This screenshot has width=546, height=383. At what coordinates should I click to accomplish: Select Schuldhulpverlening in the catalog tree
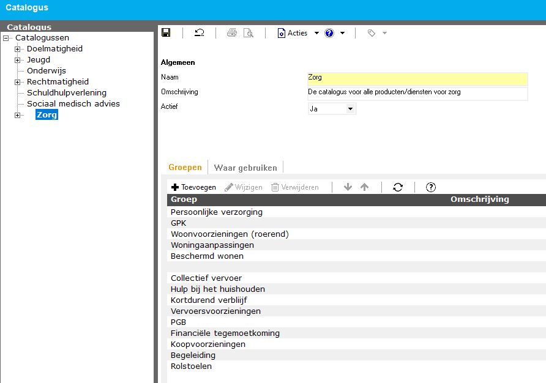pos(67,93)
